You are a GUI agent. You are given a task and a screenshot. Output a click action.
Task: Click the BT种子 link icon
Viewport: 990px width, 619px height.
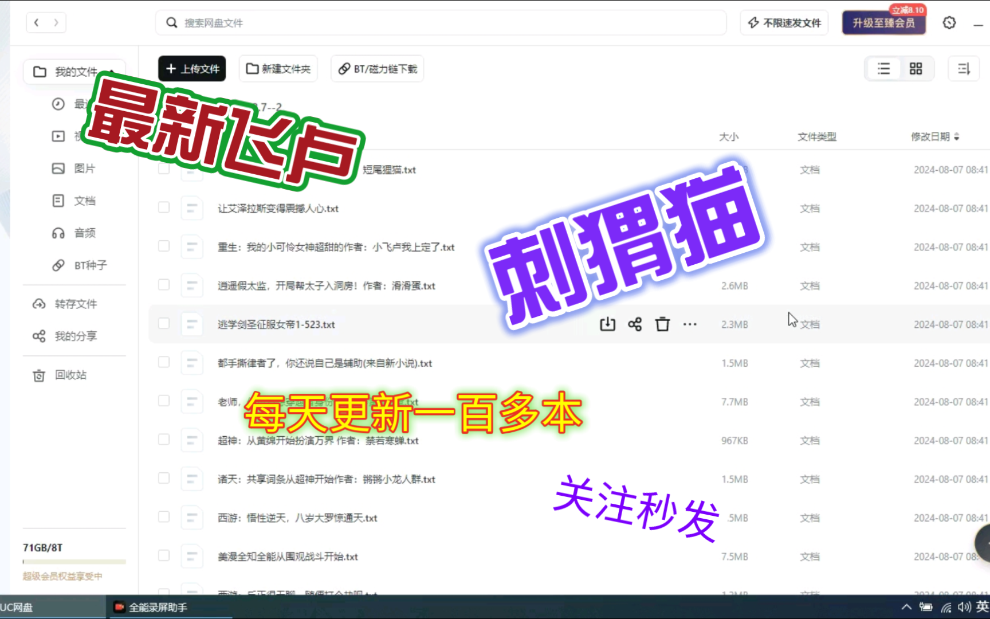(x=58, y=265)
